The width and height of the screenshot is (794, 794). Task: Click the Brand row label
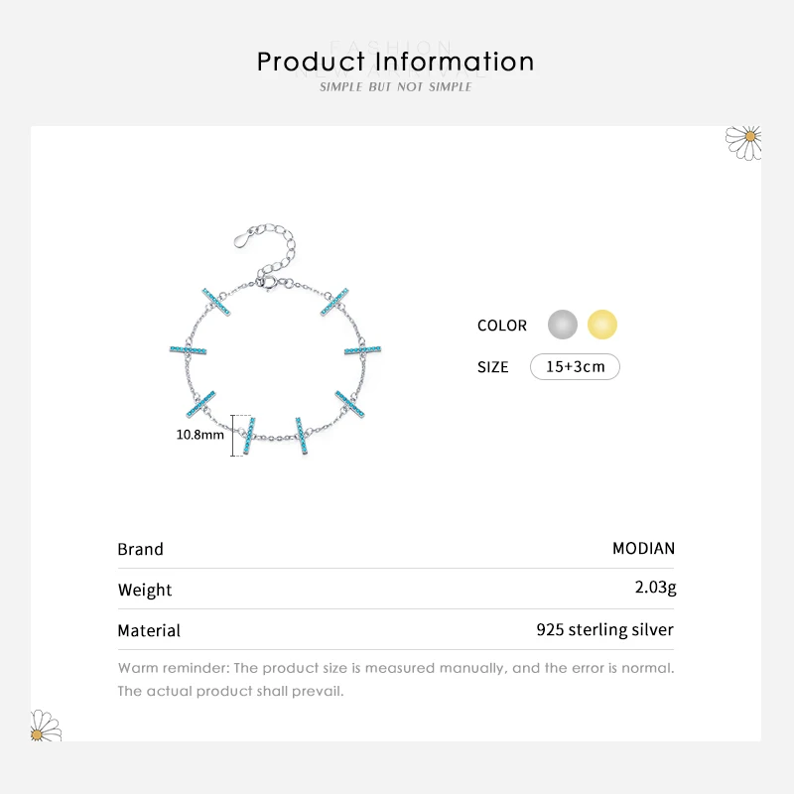140,549
